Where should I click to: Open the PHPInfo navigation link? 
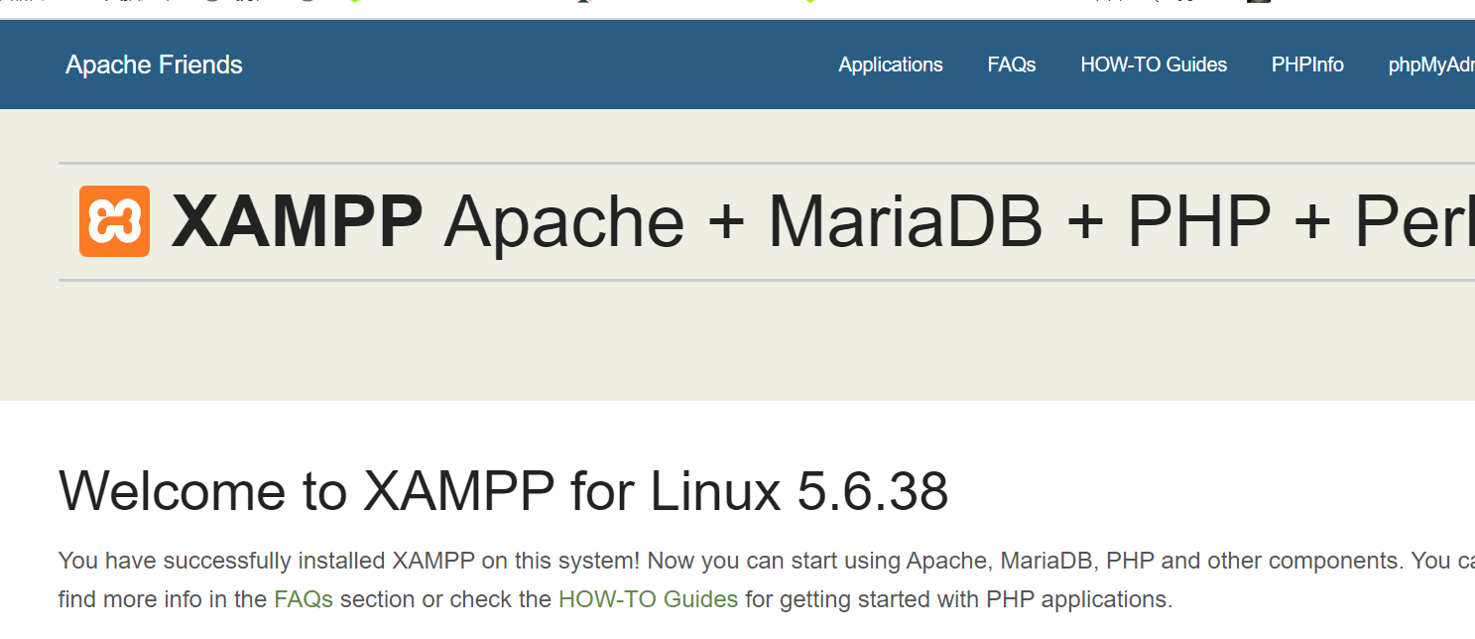pyautogui.click(x=1307, y=64)
